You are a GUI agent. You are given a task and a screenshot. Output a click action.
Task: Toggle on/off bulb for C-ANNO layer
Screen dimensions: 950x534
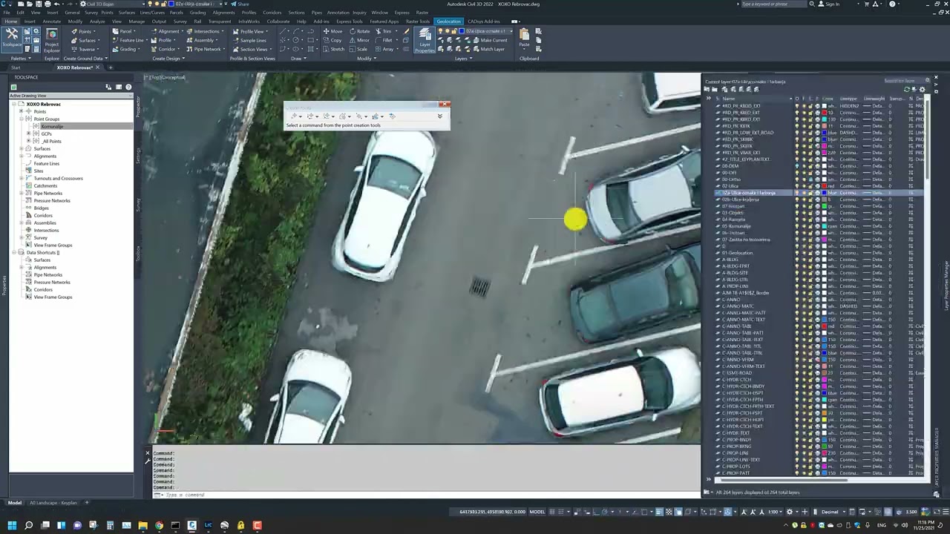pos(797,300)
